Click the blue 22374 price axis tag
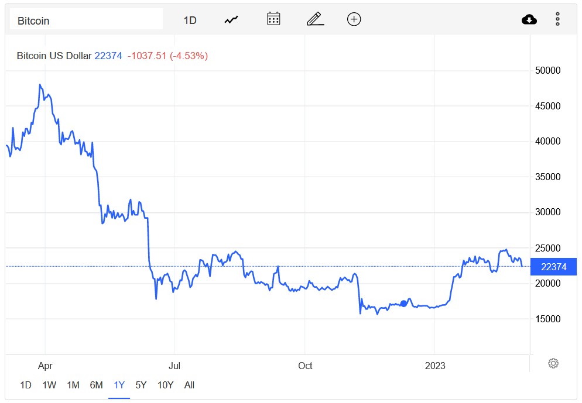Viewport: 582px width, 403px height. point(553,267)
